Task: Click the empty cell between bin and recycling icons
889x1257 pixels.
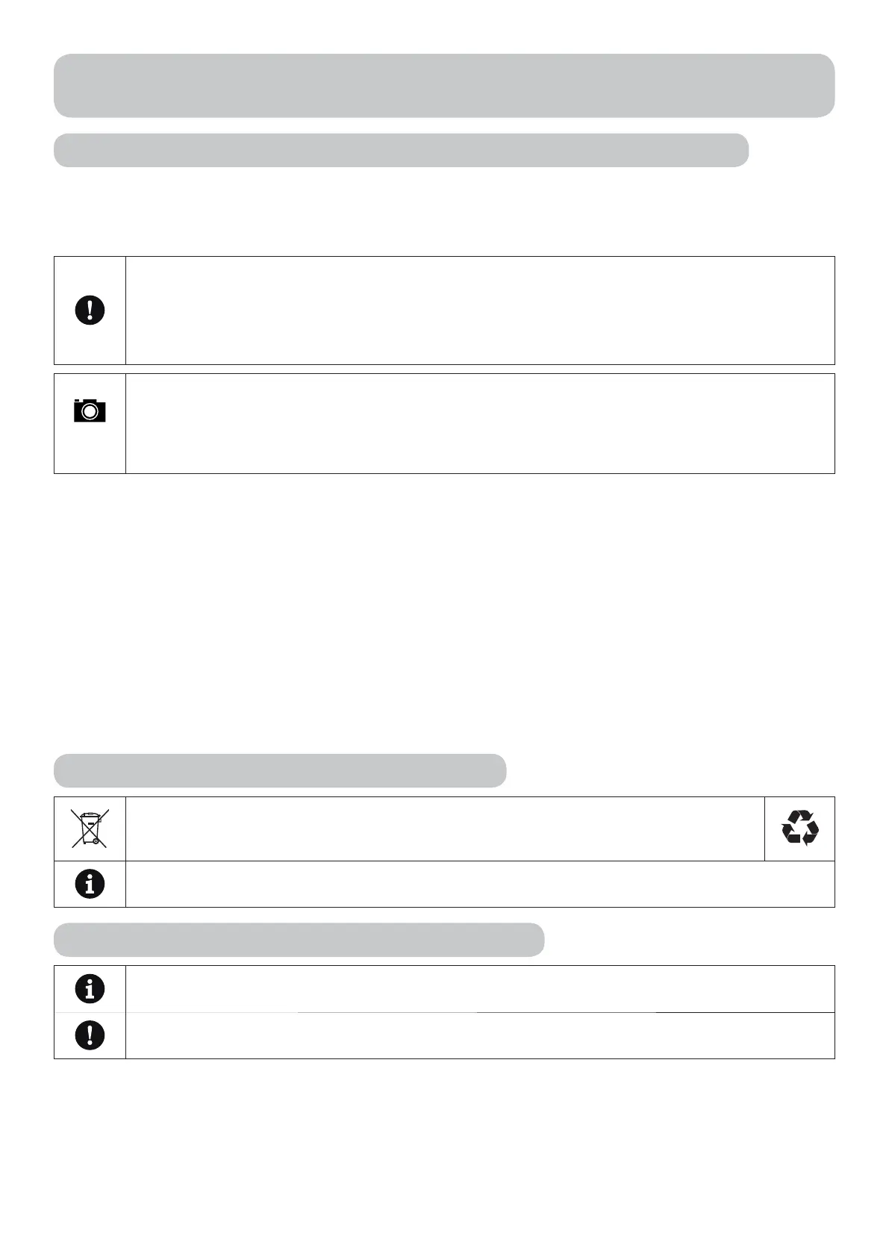Action: (445, 828)
